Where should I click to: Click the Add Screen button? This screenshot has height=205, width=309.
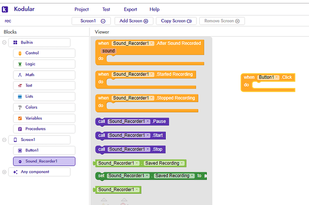(x=134, y=21)
